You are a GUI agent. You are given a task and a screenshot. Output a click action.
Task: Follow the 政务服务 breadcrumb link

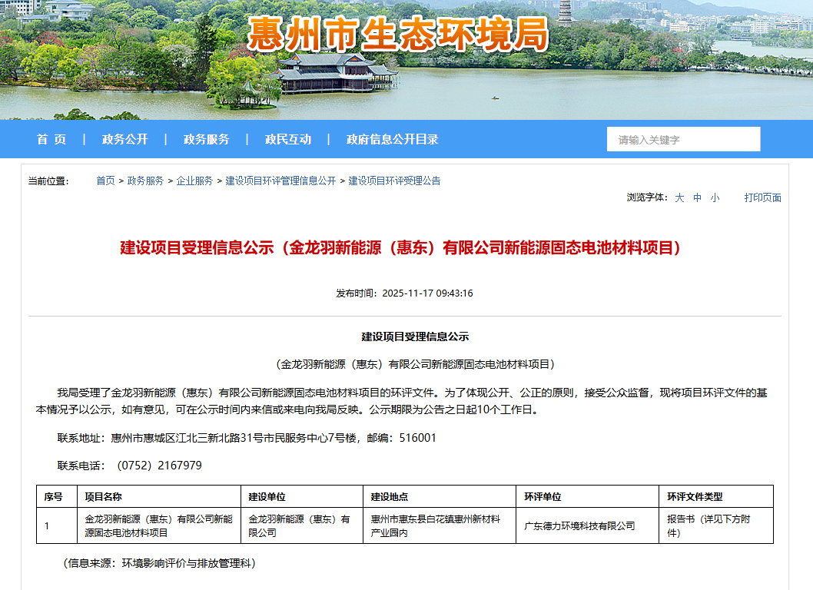pyautogui.click(x=145, y=181)
